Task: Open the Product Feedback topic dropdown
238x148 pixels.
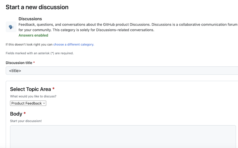Action: [28, 103]
